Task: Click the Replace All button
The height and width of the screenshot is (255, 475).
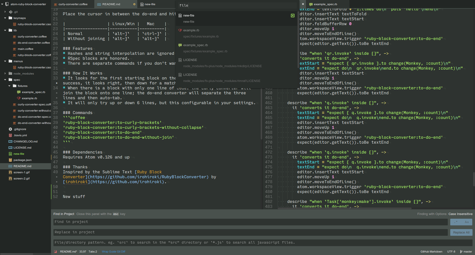Action: point(461,232)
